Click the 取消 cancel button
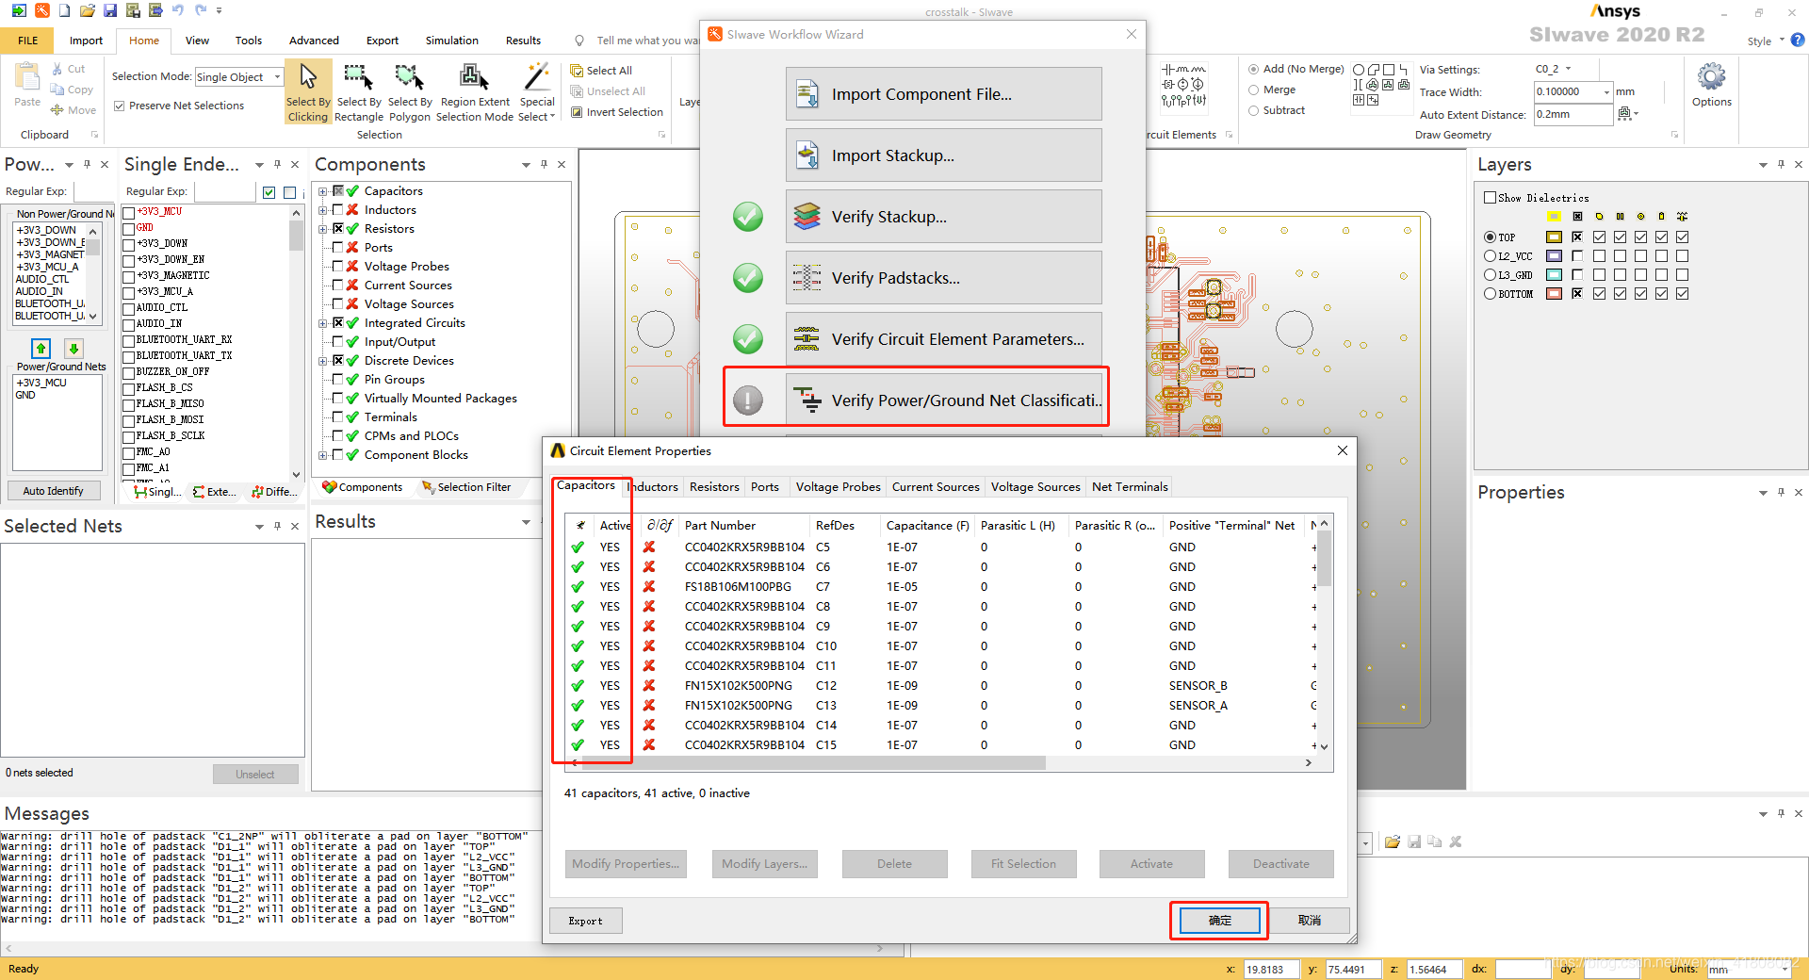Screen dimensions: 1809x980 pyautogui.click(x=1309, y=920)
